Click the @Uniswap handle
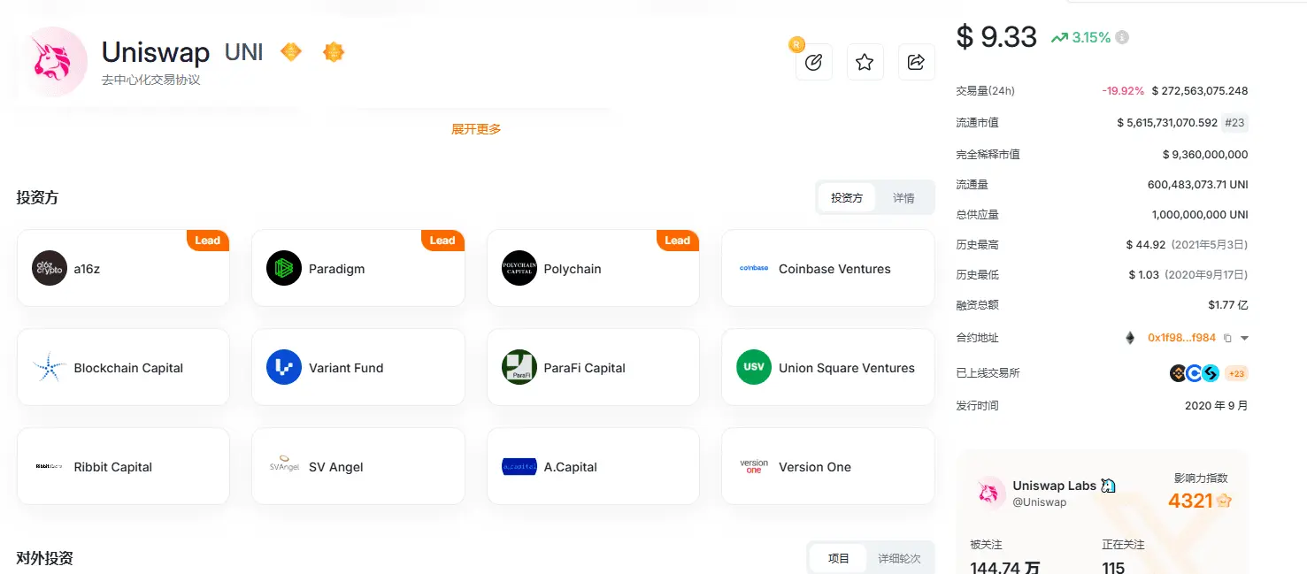 click(x=1040, y=502)
